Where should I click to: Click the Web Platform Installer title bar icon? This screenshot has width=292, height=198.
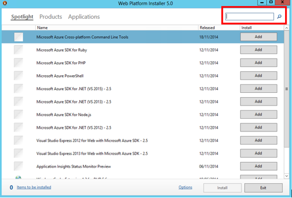coord(5,3)
